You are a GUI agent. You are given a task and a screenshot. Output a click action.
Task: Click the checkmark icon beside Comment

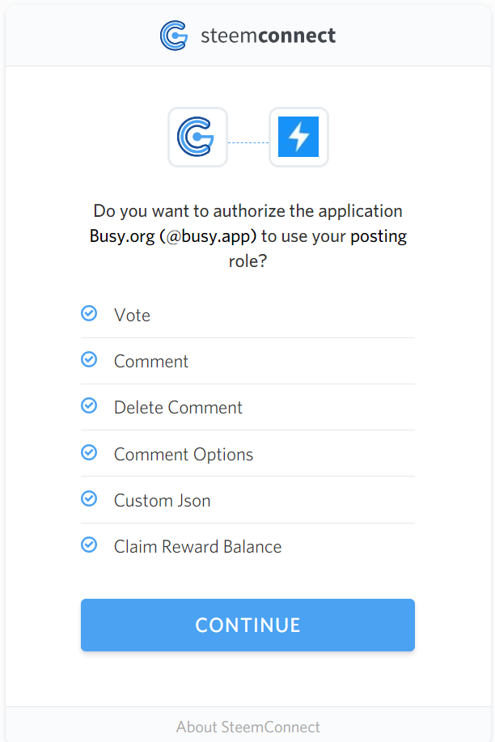[x=89, y=359]
